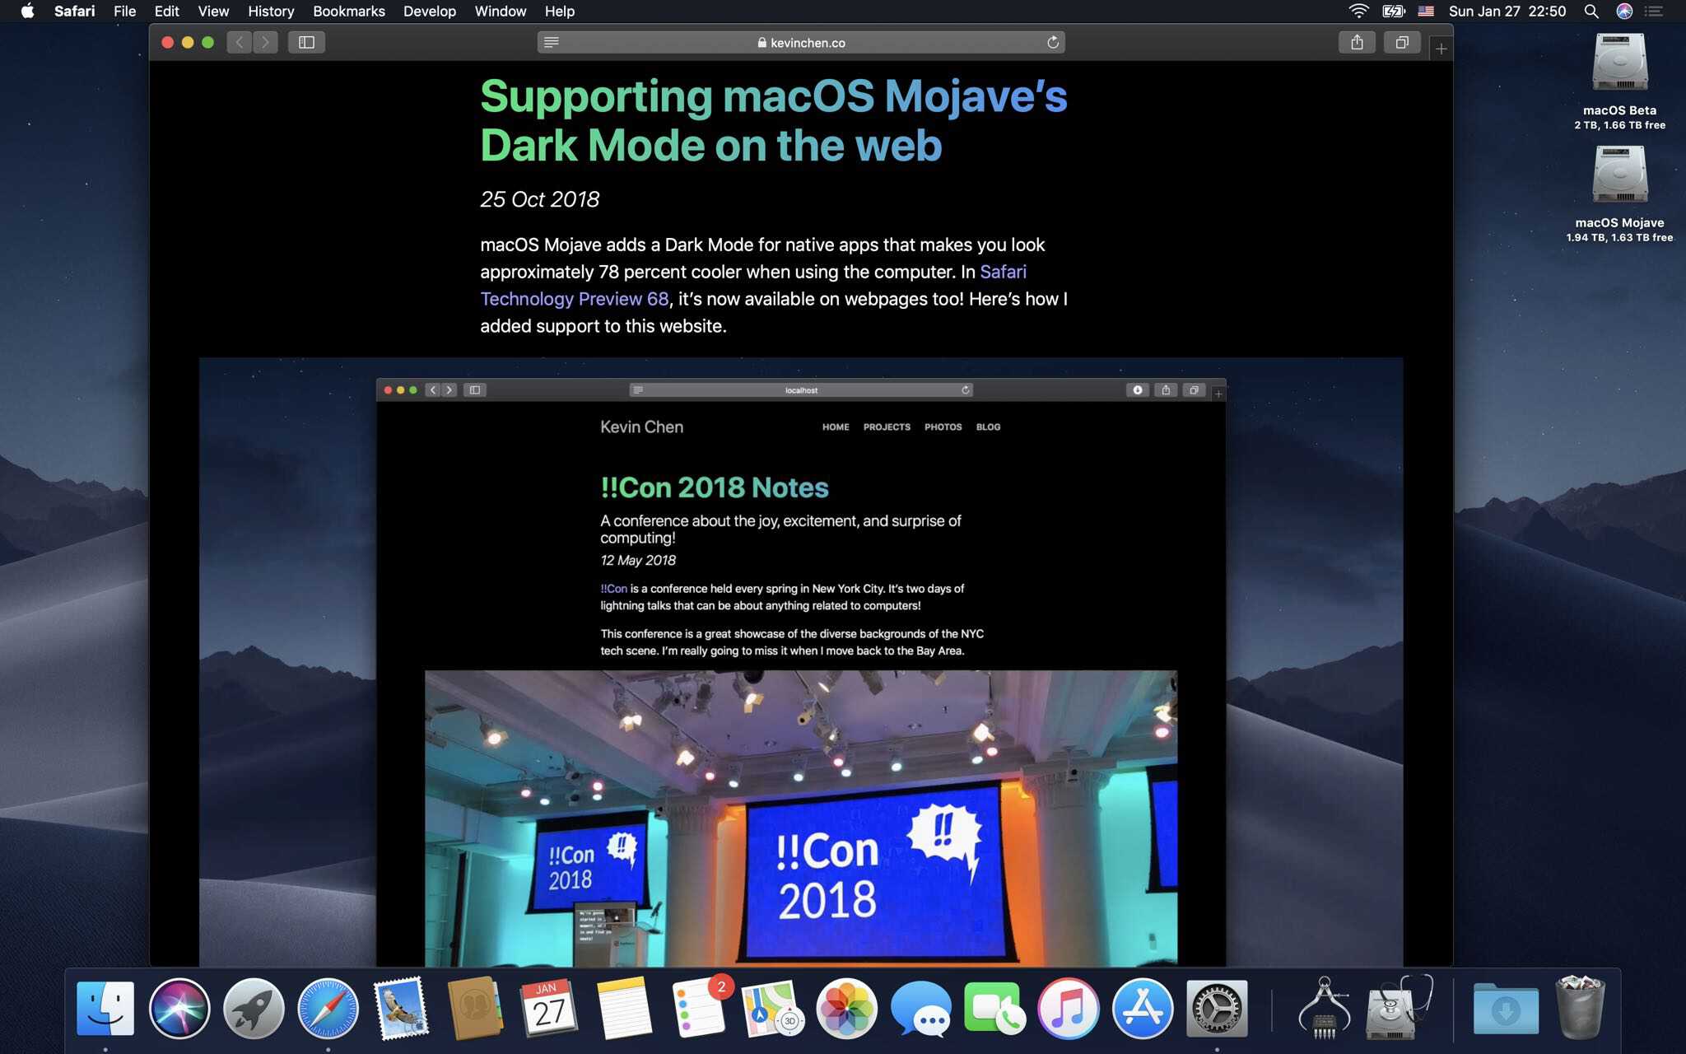
Task: Open the Bookmarks menu
Action: point(349,12)
